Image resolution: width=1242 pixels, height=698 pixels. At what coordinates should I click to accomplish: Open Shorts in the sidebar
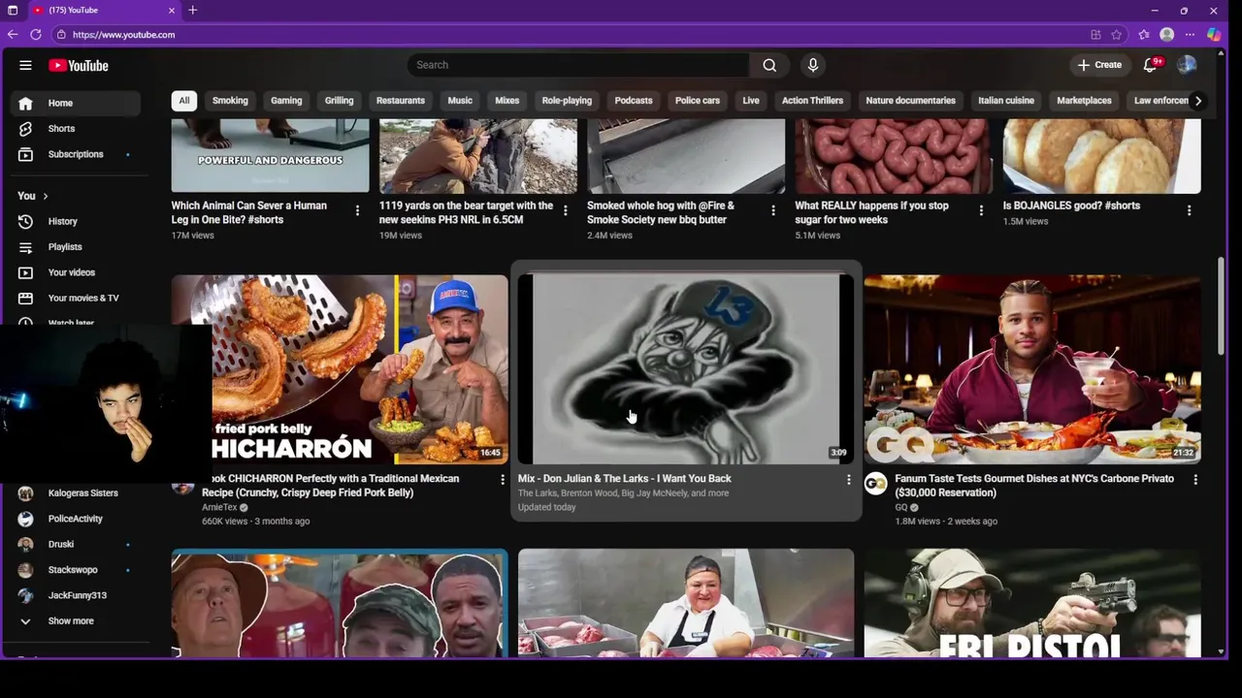click(76, 128)
